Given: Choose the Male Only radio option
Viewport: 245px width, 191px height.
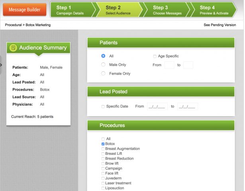Looking at the screenshot, I should 103,64.
